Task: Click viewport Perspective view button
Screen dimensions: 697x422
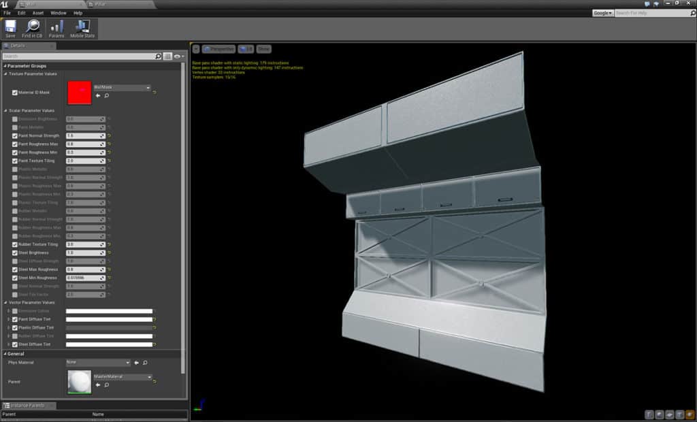Action: point(218,49)
